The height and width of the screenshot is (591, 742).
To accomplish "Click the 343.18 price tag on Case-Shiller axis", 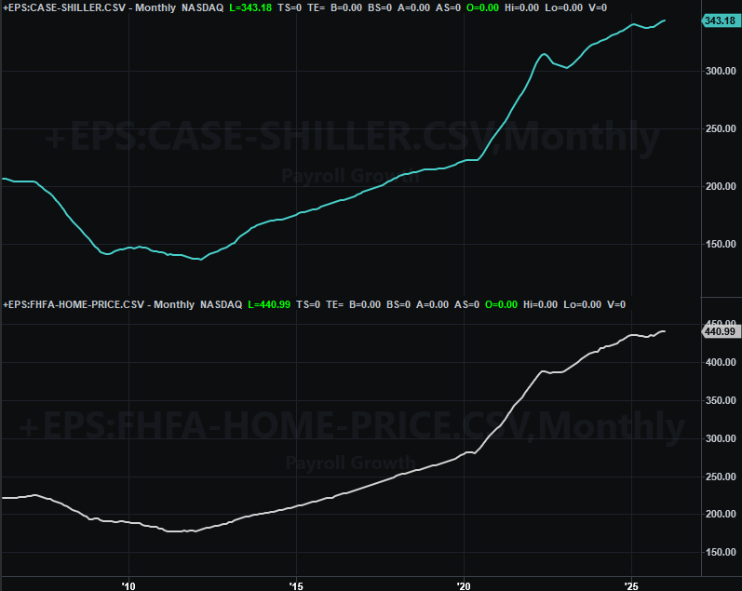I will click(719, 20).
